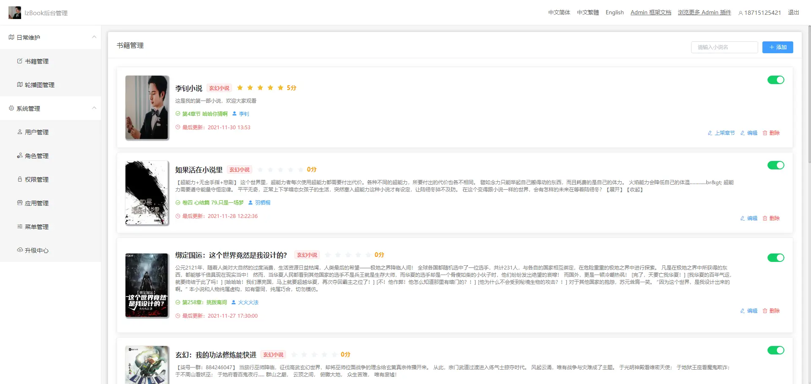Click the 用户管理 user icon

pos(19,132)
